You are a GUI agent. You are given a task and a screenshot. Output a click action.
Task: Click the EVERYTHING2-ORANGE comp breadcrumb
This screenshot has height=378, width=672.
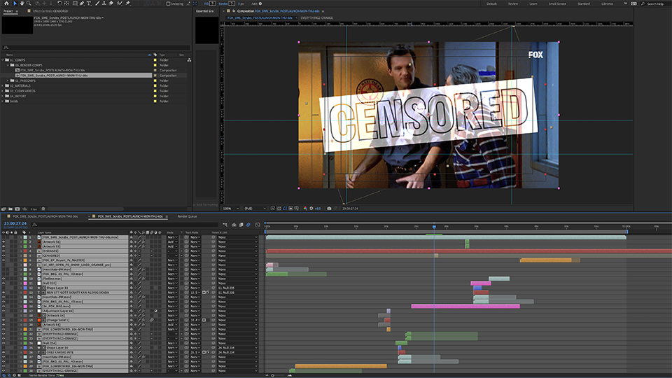(316, 18)
